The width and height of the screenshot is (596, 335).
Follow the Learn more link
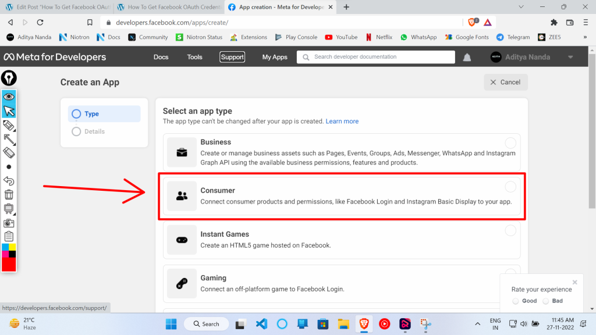pos(342,121)
